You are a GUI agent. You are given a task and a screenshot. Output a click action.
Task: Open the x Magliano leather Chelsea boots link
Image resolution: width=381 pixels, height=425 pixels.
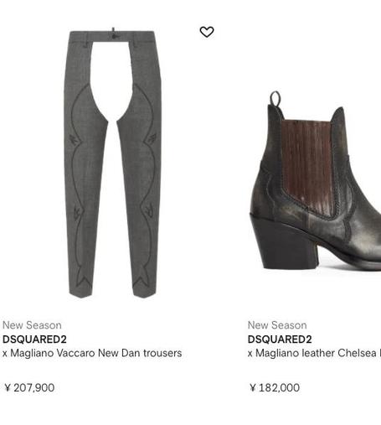tap(314, 353)
